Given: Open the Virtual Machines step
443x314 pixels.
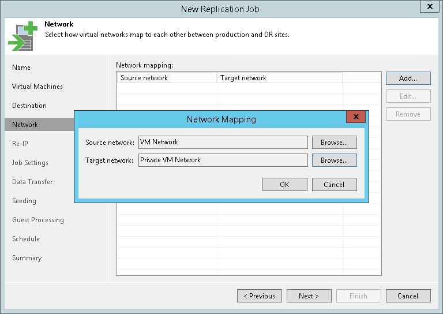Looking at the screenshot, I should [37, 87].
